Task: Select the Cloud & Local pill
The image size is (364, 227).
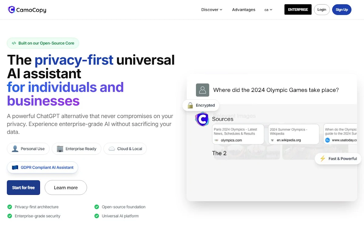Action: coord(125,149)
